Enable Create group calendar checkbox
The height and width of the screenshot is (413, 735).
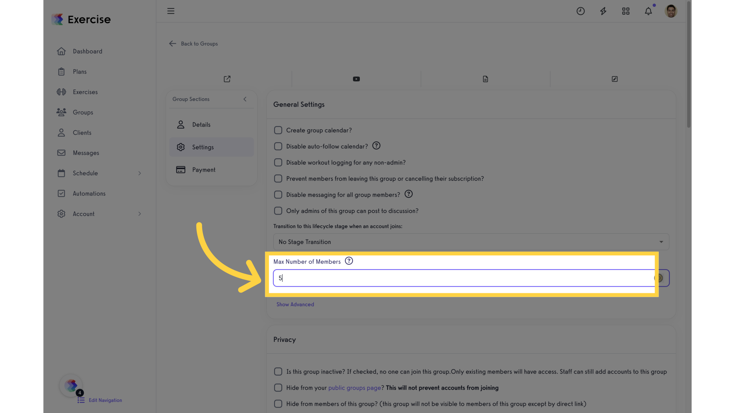[x=278, y=130]
